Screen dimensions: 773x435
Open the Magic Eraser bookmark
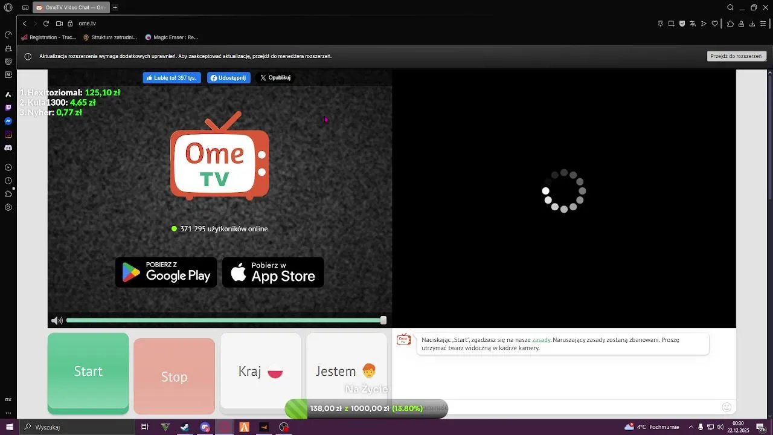(172, 37)
